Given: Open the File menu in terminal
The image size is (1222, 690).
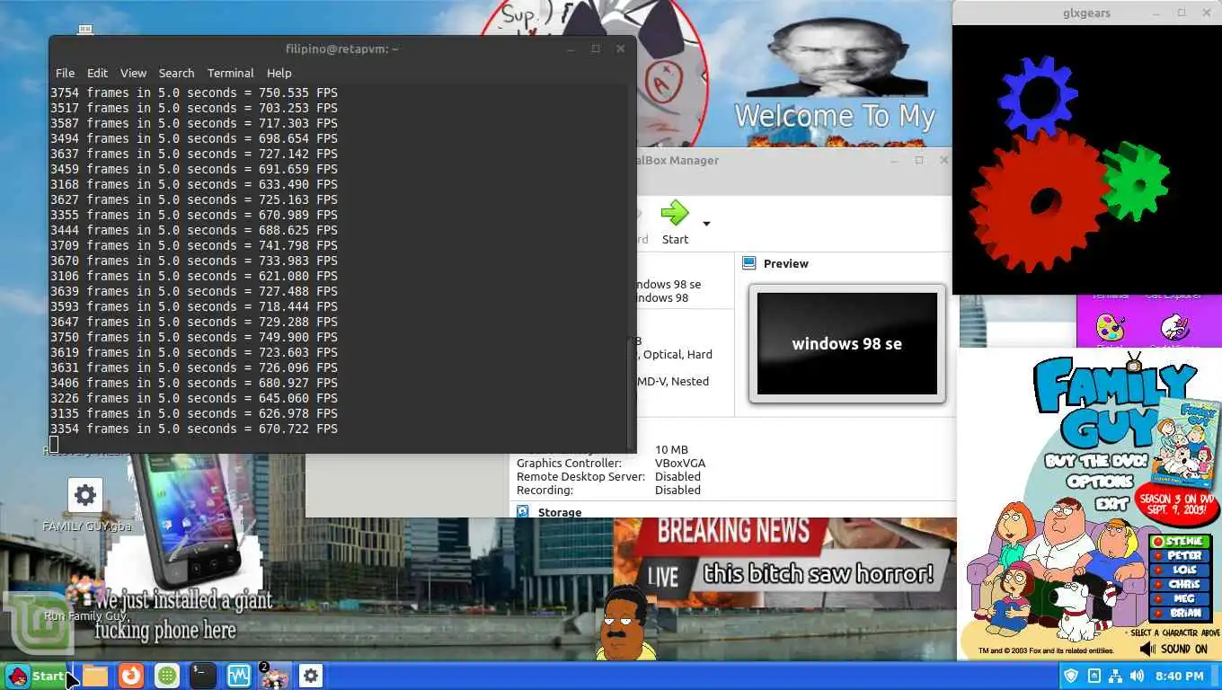Looking at the screenshot, I should point(65,73).
